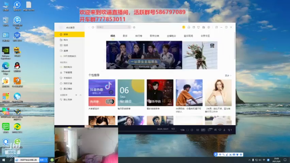Switch to the 会员专区 tab
The image size is (290, 163).
click(205, 36)
